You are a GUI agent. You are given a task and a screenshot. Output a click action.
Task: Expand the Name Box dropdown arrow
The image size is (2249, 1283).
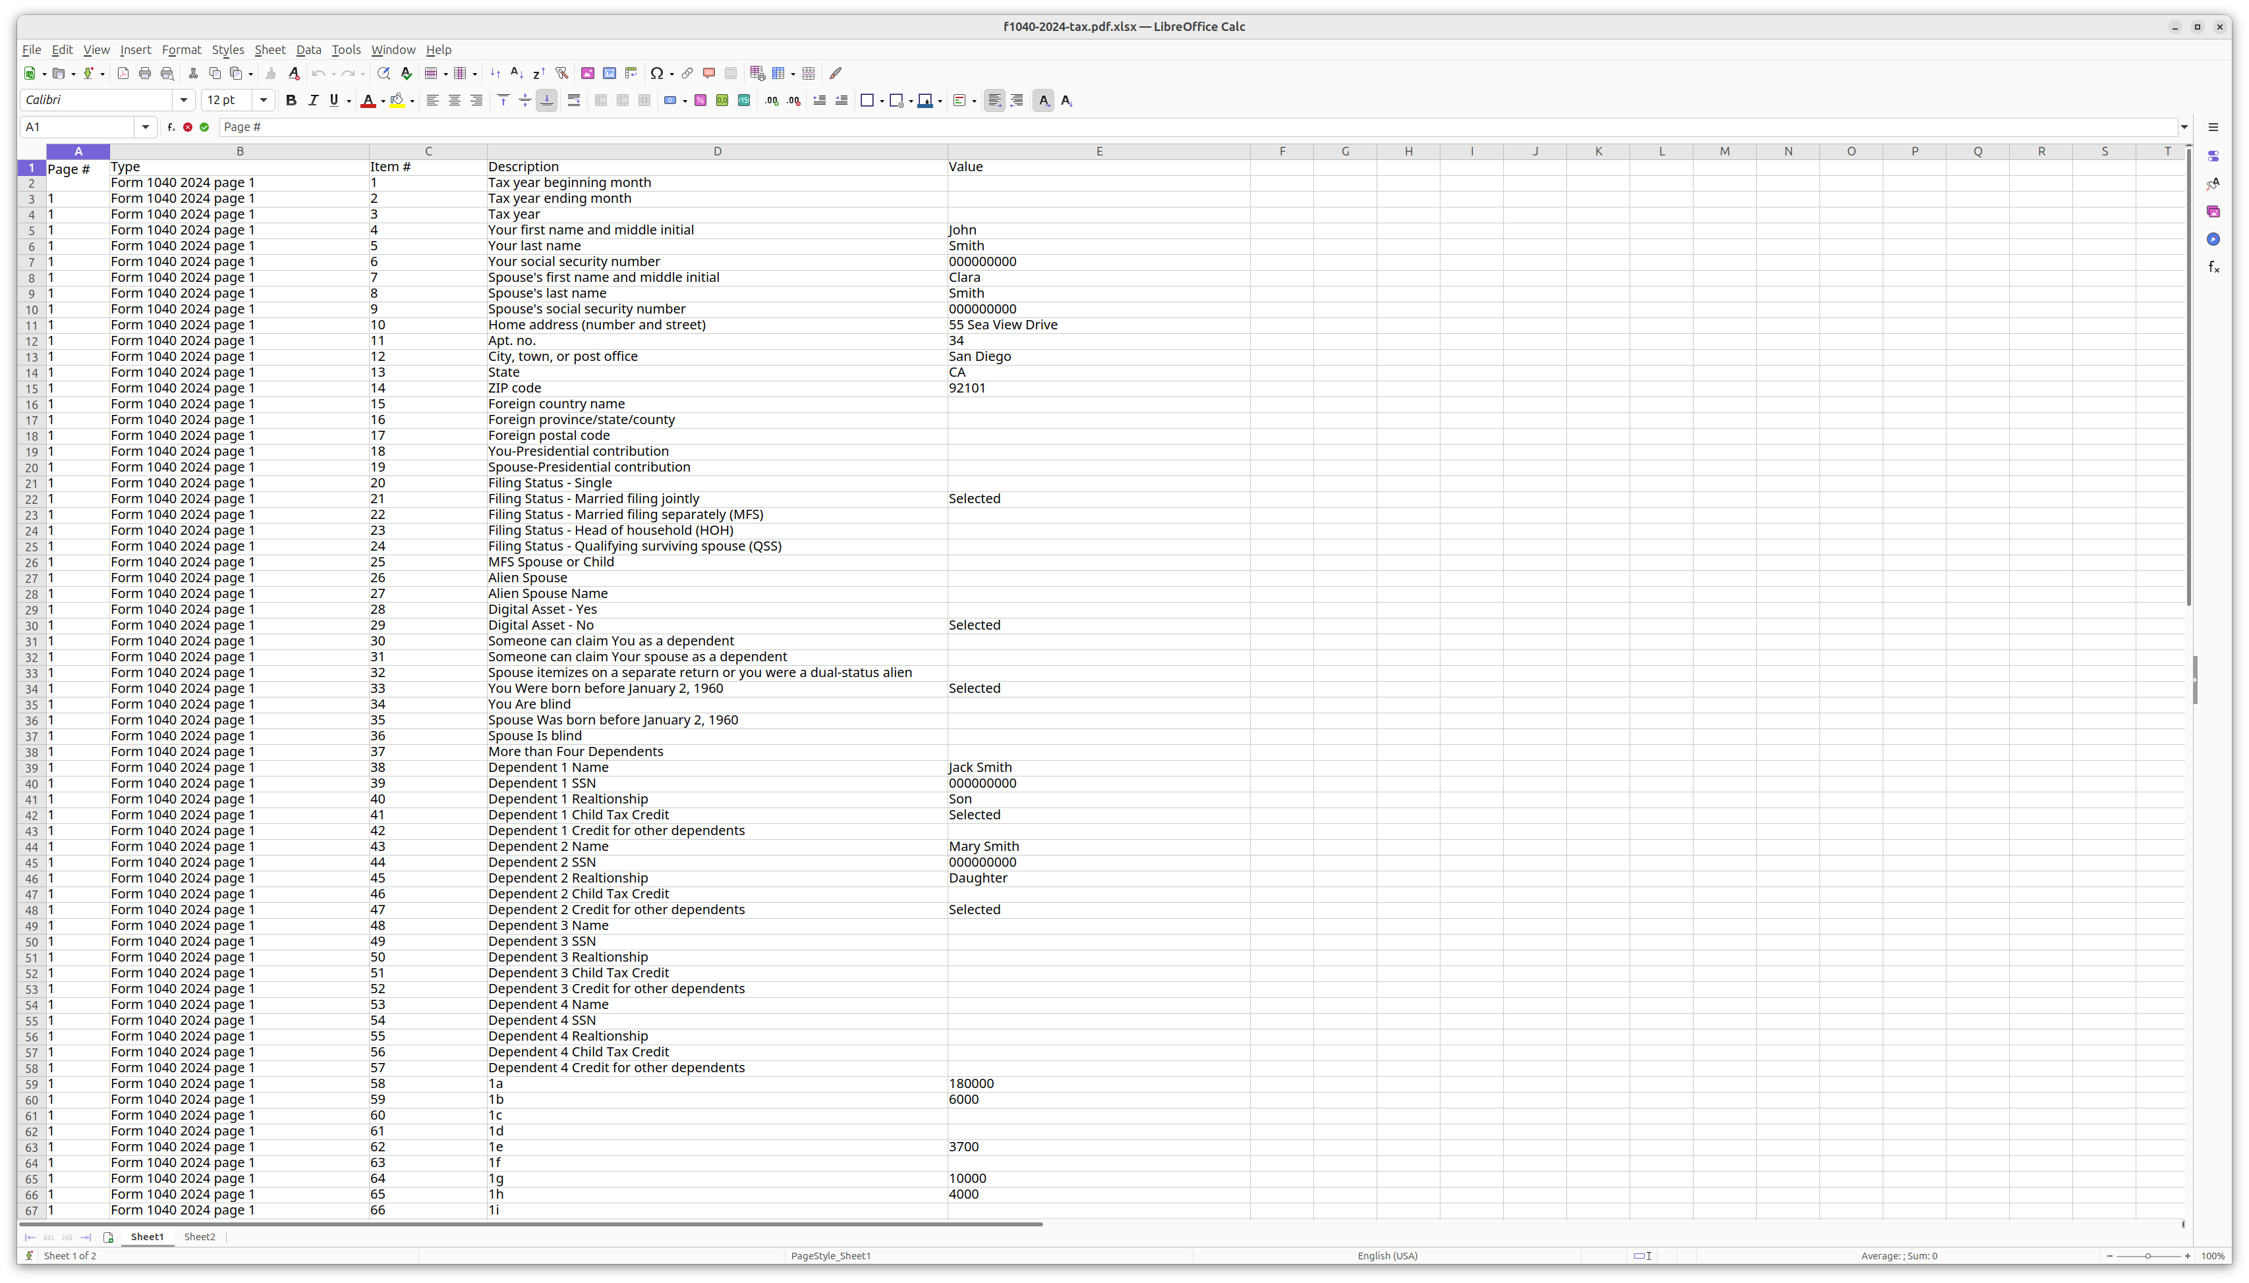[x=146, y=127]
